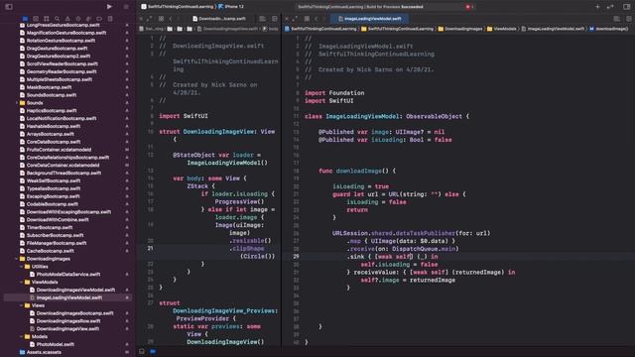Go back in right editor history
Viewport: 635px width, 357px height.
click(x=317, y=19)
